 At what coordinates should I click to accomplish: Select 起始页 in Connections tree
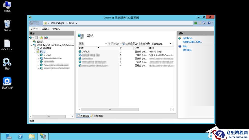[40, 42]
